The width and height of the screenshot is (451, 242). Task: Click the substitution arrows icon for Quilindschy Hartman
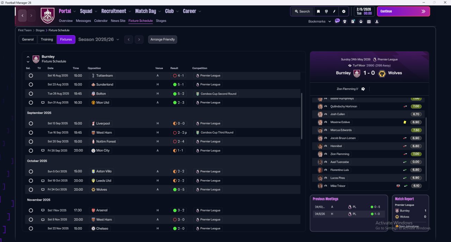pos(405,106)
